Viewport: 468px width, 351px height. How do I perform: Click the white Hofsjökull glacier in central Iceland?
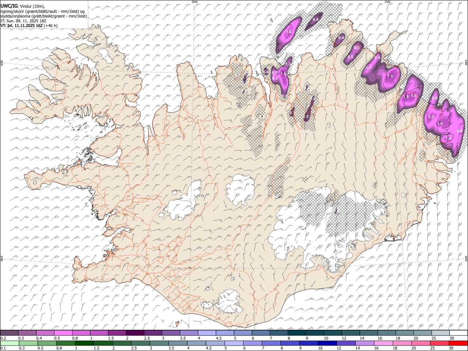(x=240, y=190)
